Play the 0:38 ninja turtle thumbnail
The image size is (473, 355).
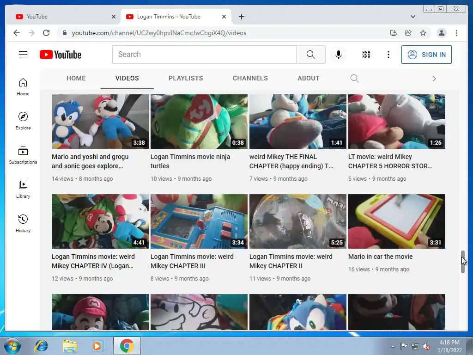[199, 122]
